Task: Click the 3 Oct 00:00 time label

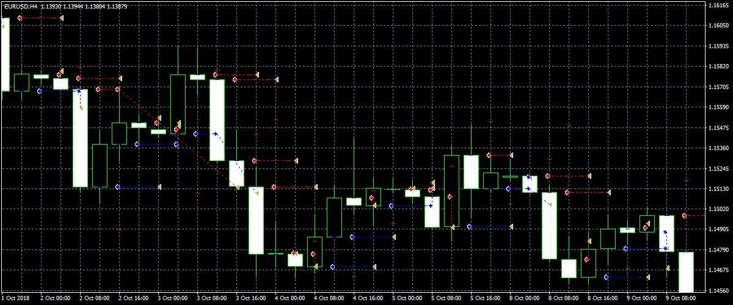Action: coord(172,299)
